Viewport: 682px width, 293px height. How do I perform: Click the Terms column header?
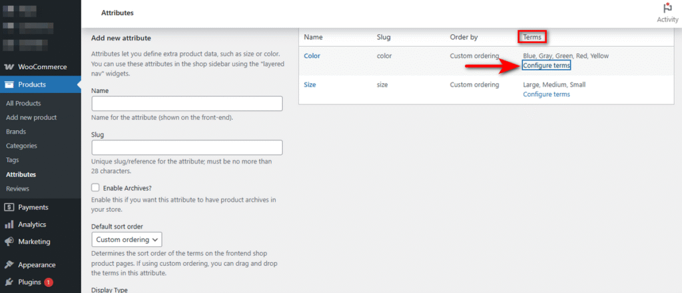tap(532, 37)
